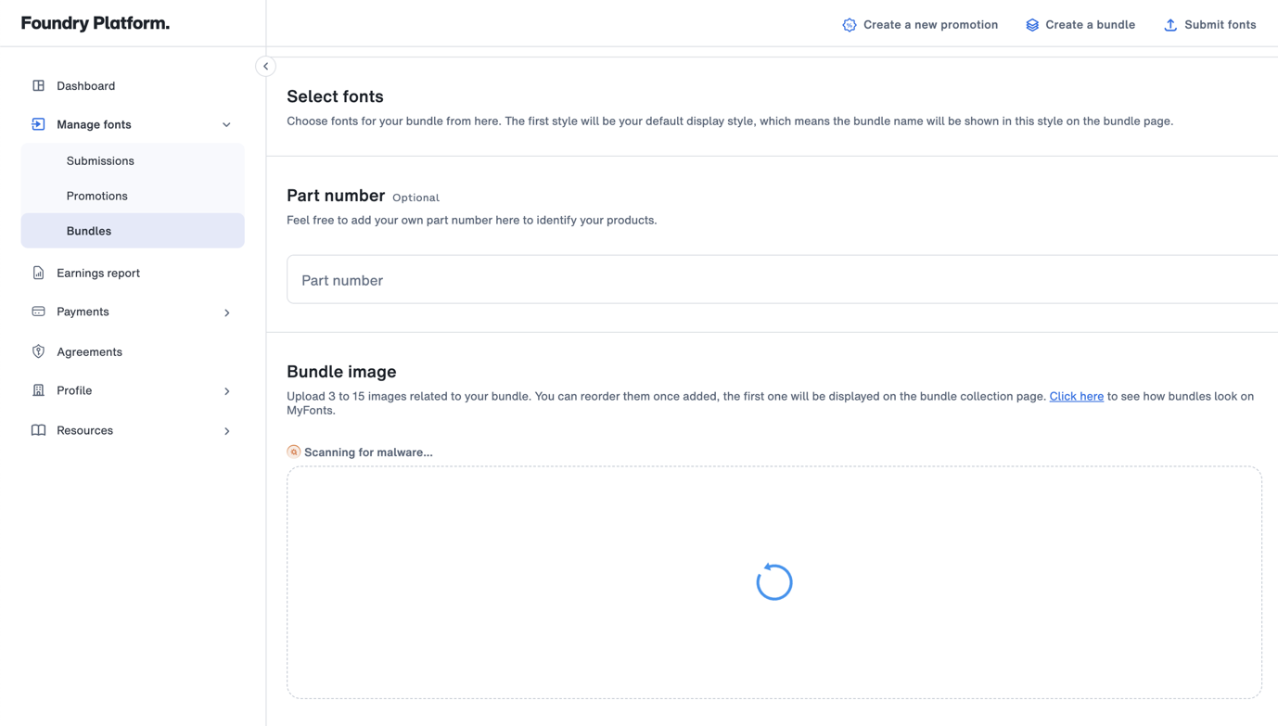Click the Earnings report document icon
The width and height of the screenshot is (1278, 726).
tap(38, 273)
